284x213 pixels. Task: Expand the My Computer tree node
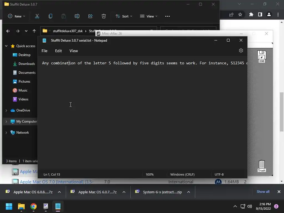point(6,121)
